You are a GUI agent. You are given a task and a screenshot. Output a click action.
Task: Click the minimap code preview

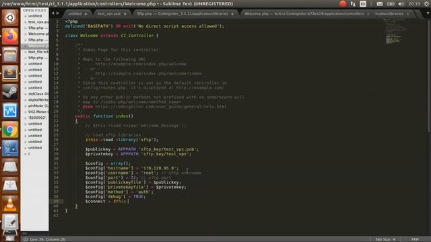(x=395, y=32)
